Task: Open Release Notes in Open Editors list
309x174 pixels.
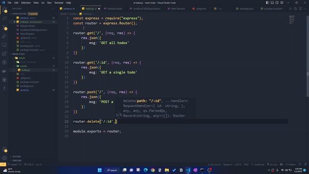Action: (x=28, y=26)
